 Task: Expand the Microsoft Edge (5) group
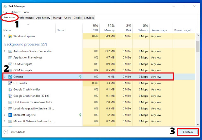pos(5,115)
